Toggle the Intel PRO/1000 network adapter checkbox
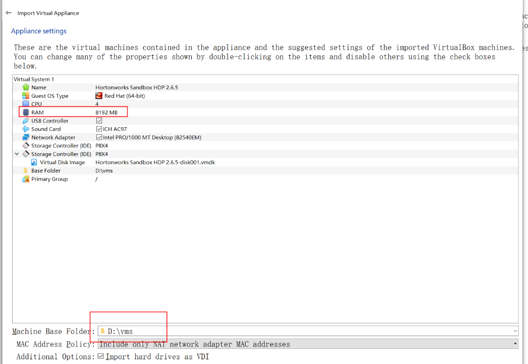528x364 pixels. click(x=99, y=137)
